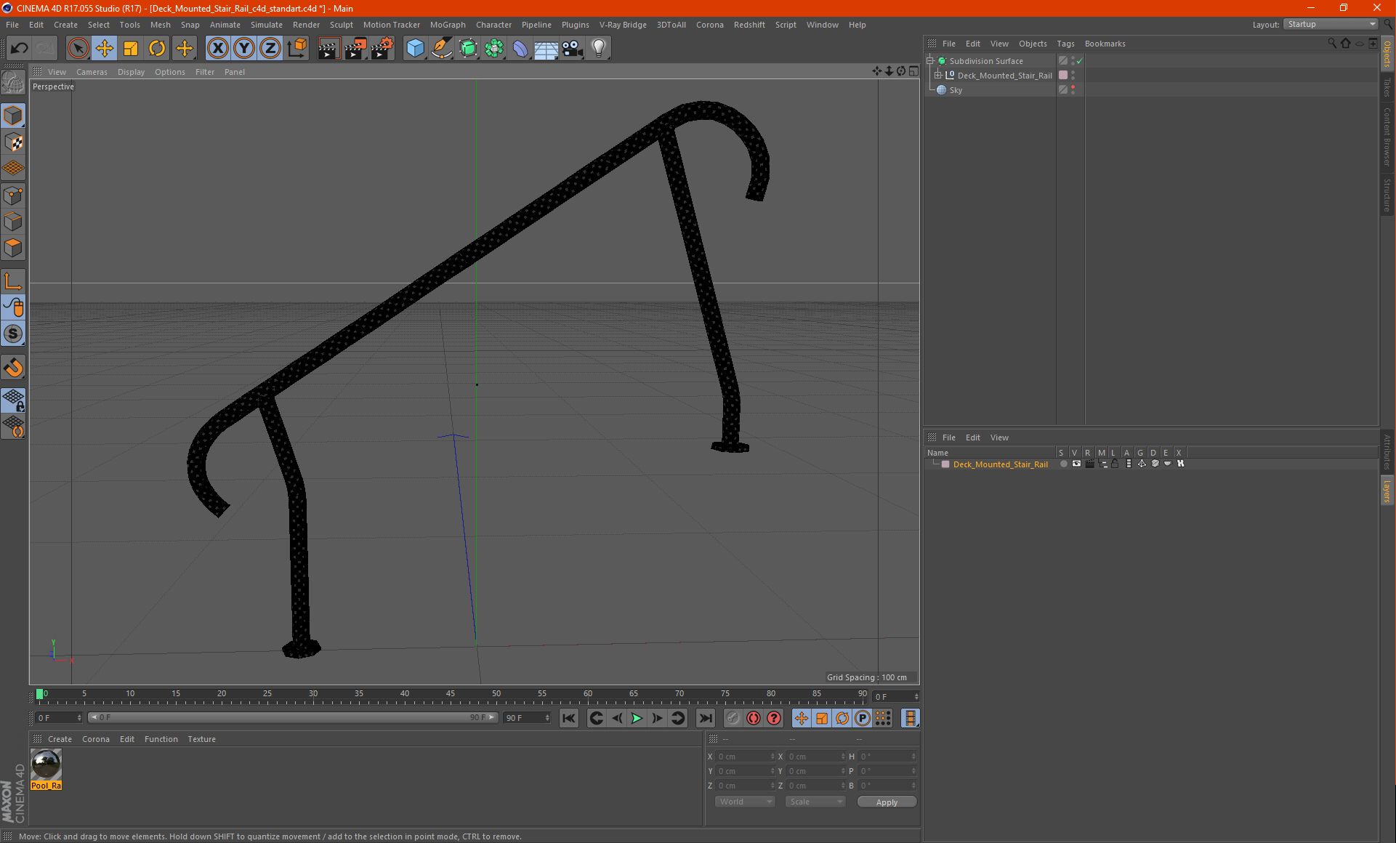
Task: Open the MoGraph menu
Action: pos(448,25)
